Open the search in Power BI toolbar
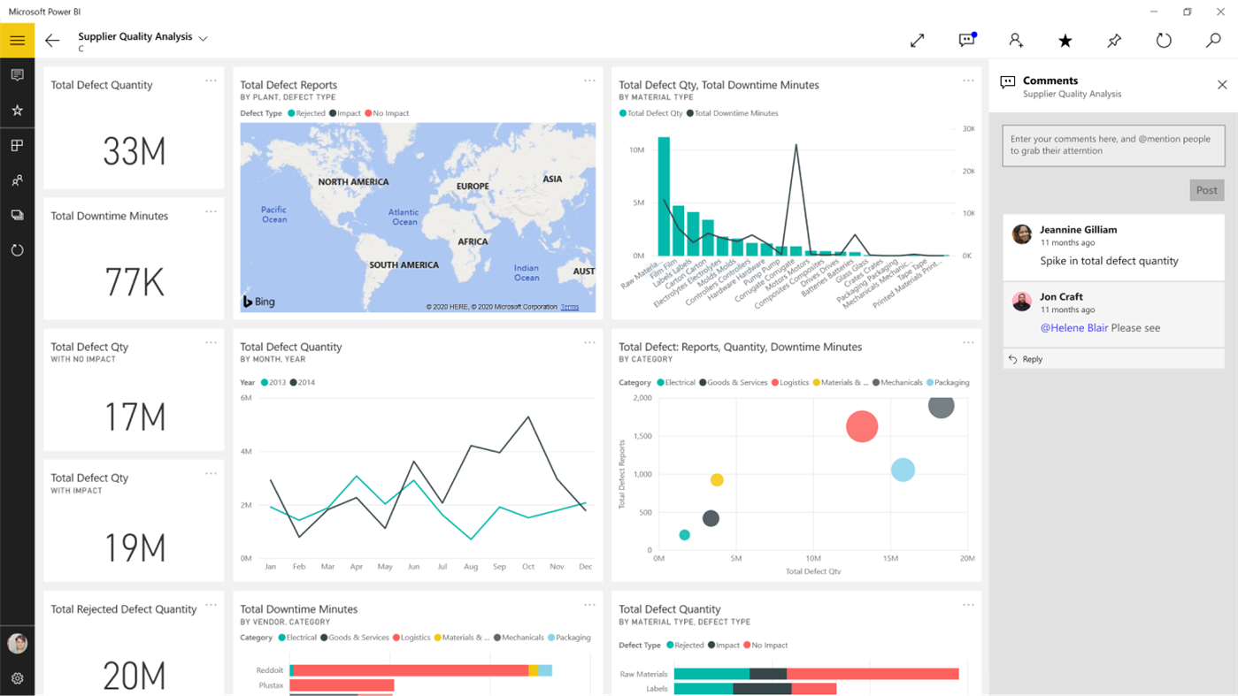The width and height of the screenshot is (1238, 696). [1212, 40]
